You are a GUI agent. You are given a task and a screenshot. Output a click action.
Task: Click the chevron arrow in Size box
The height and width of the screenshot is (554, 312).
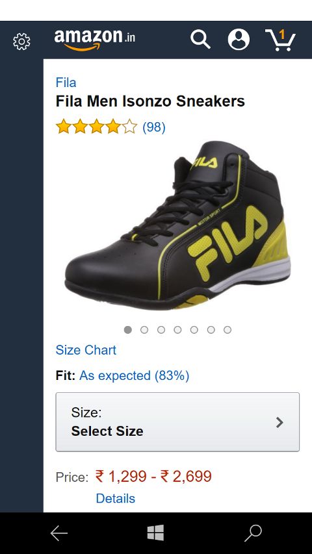[x=279, y=422]
